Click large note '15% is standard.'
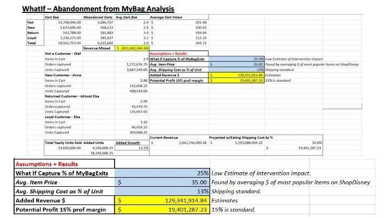Image resolution: width=389 pixels, height=218 pixels. (233, 209)
